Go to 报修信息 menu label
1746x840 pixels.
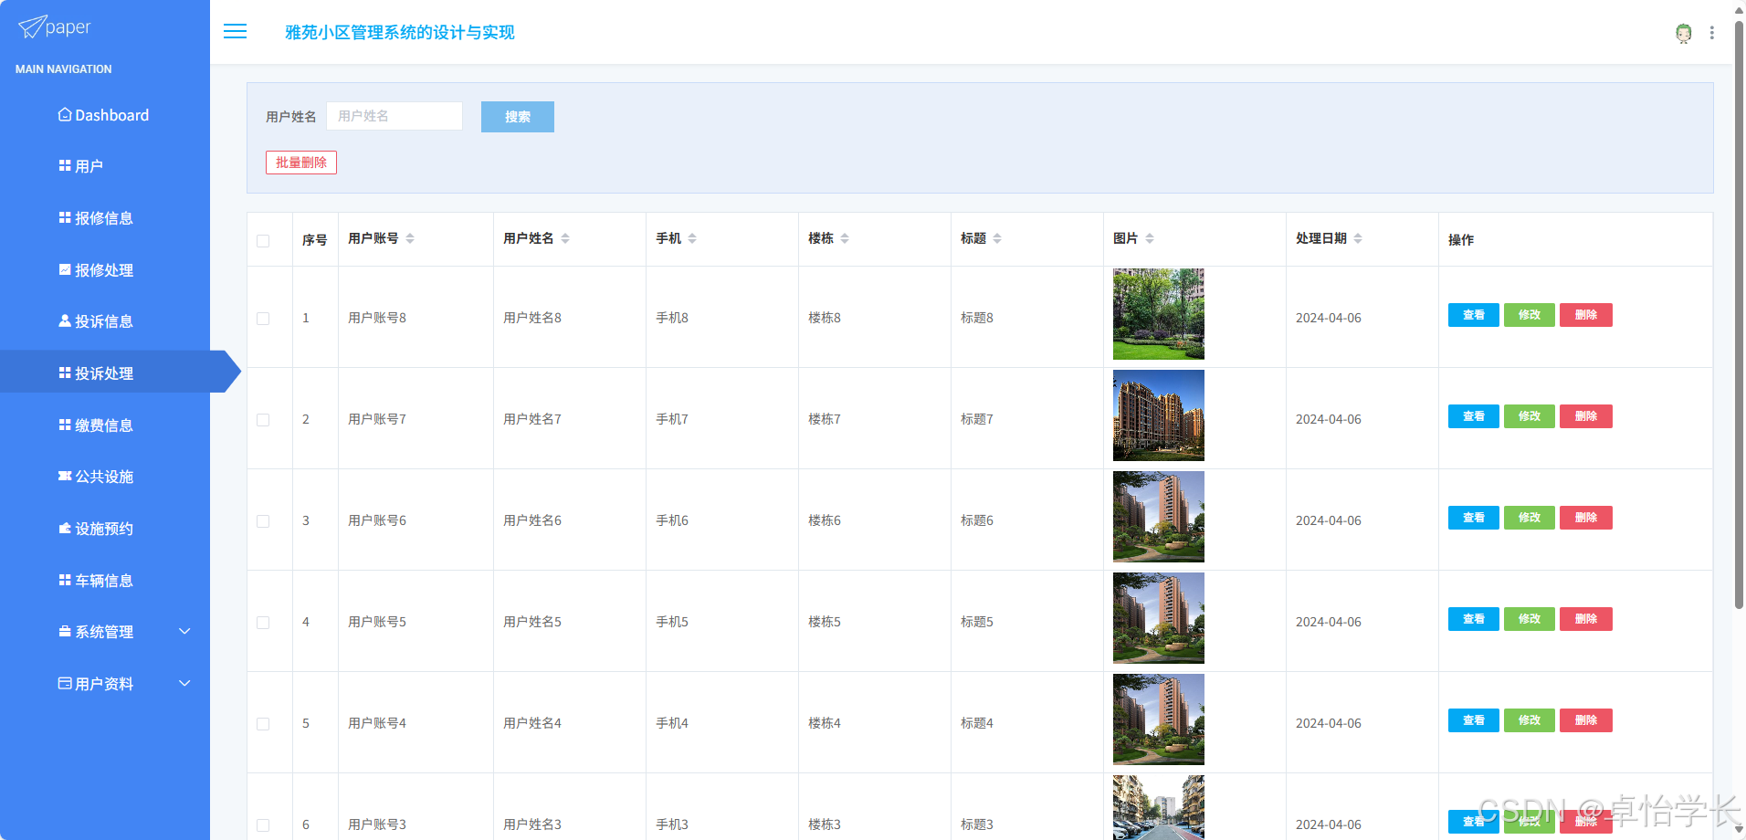[x=104, y=218]
